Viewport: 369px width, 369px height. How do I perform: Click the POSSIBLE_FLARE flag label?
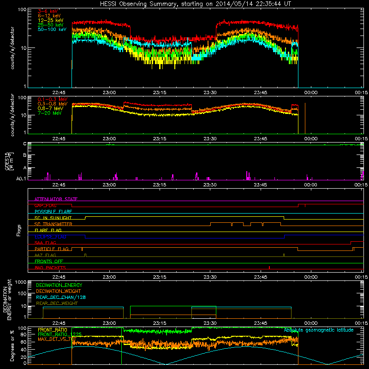click(x=53, y=212)
